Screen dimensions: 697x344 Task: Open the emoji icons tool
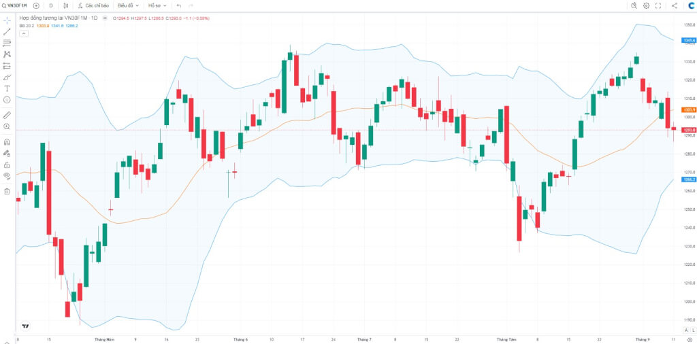(7, 100)
